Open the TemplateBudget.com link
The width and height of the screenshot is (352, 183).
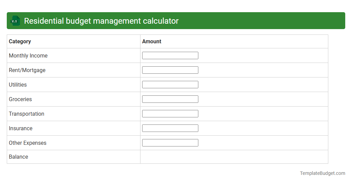(323, 173)
